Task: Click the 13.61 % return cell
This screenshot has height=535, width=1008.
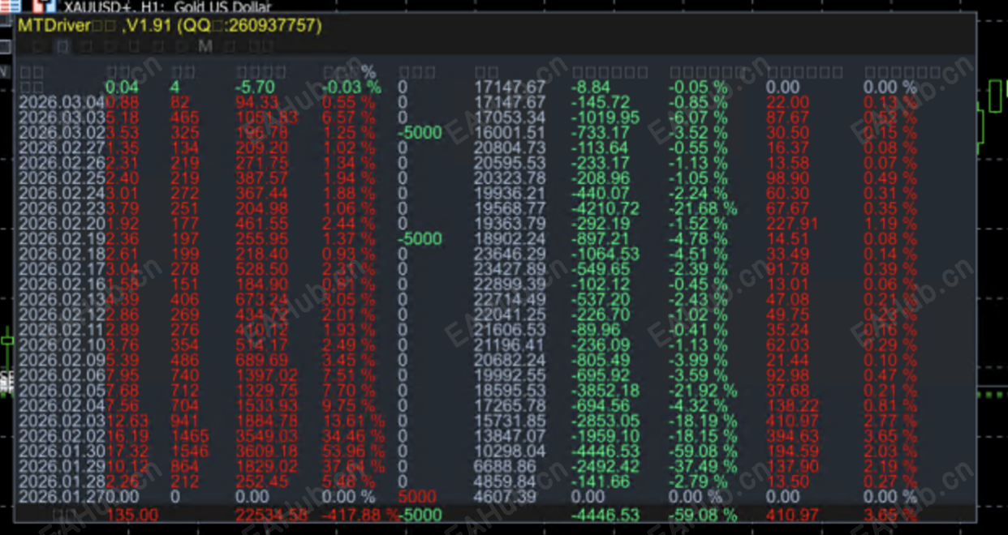Action: tap(353, 422)
